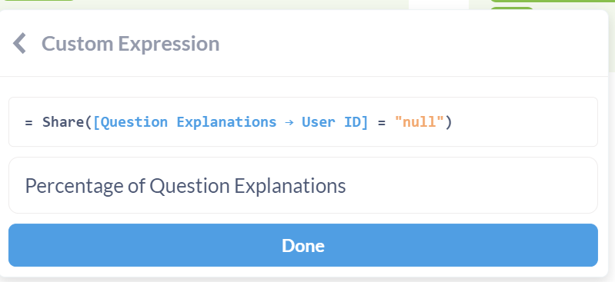This screenshot has width=615, height=282.
Task: Click the arrow between Explanations and User ID
Action: point(289,122)
